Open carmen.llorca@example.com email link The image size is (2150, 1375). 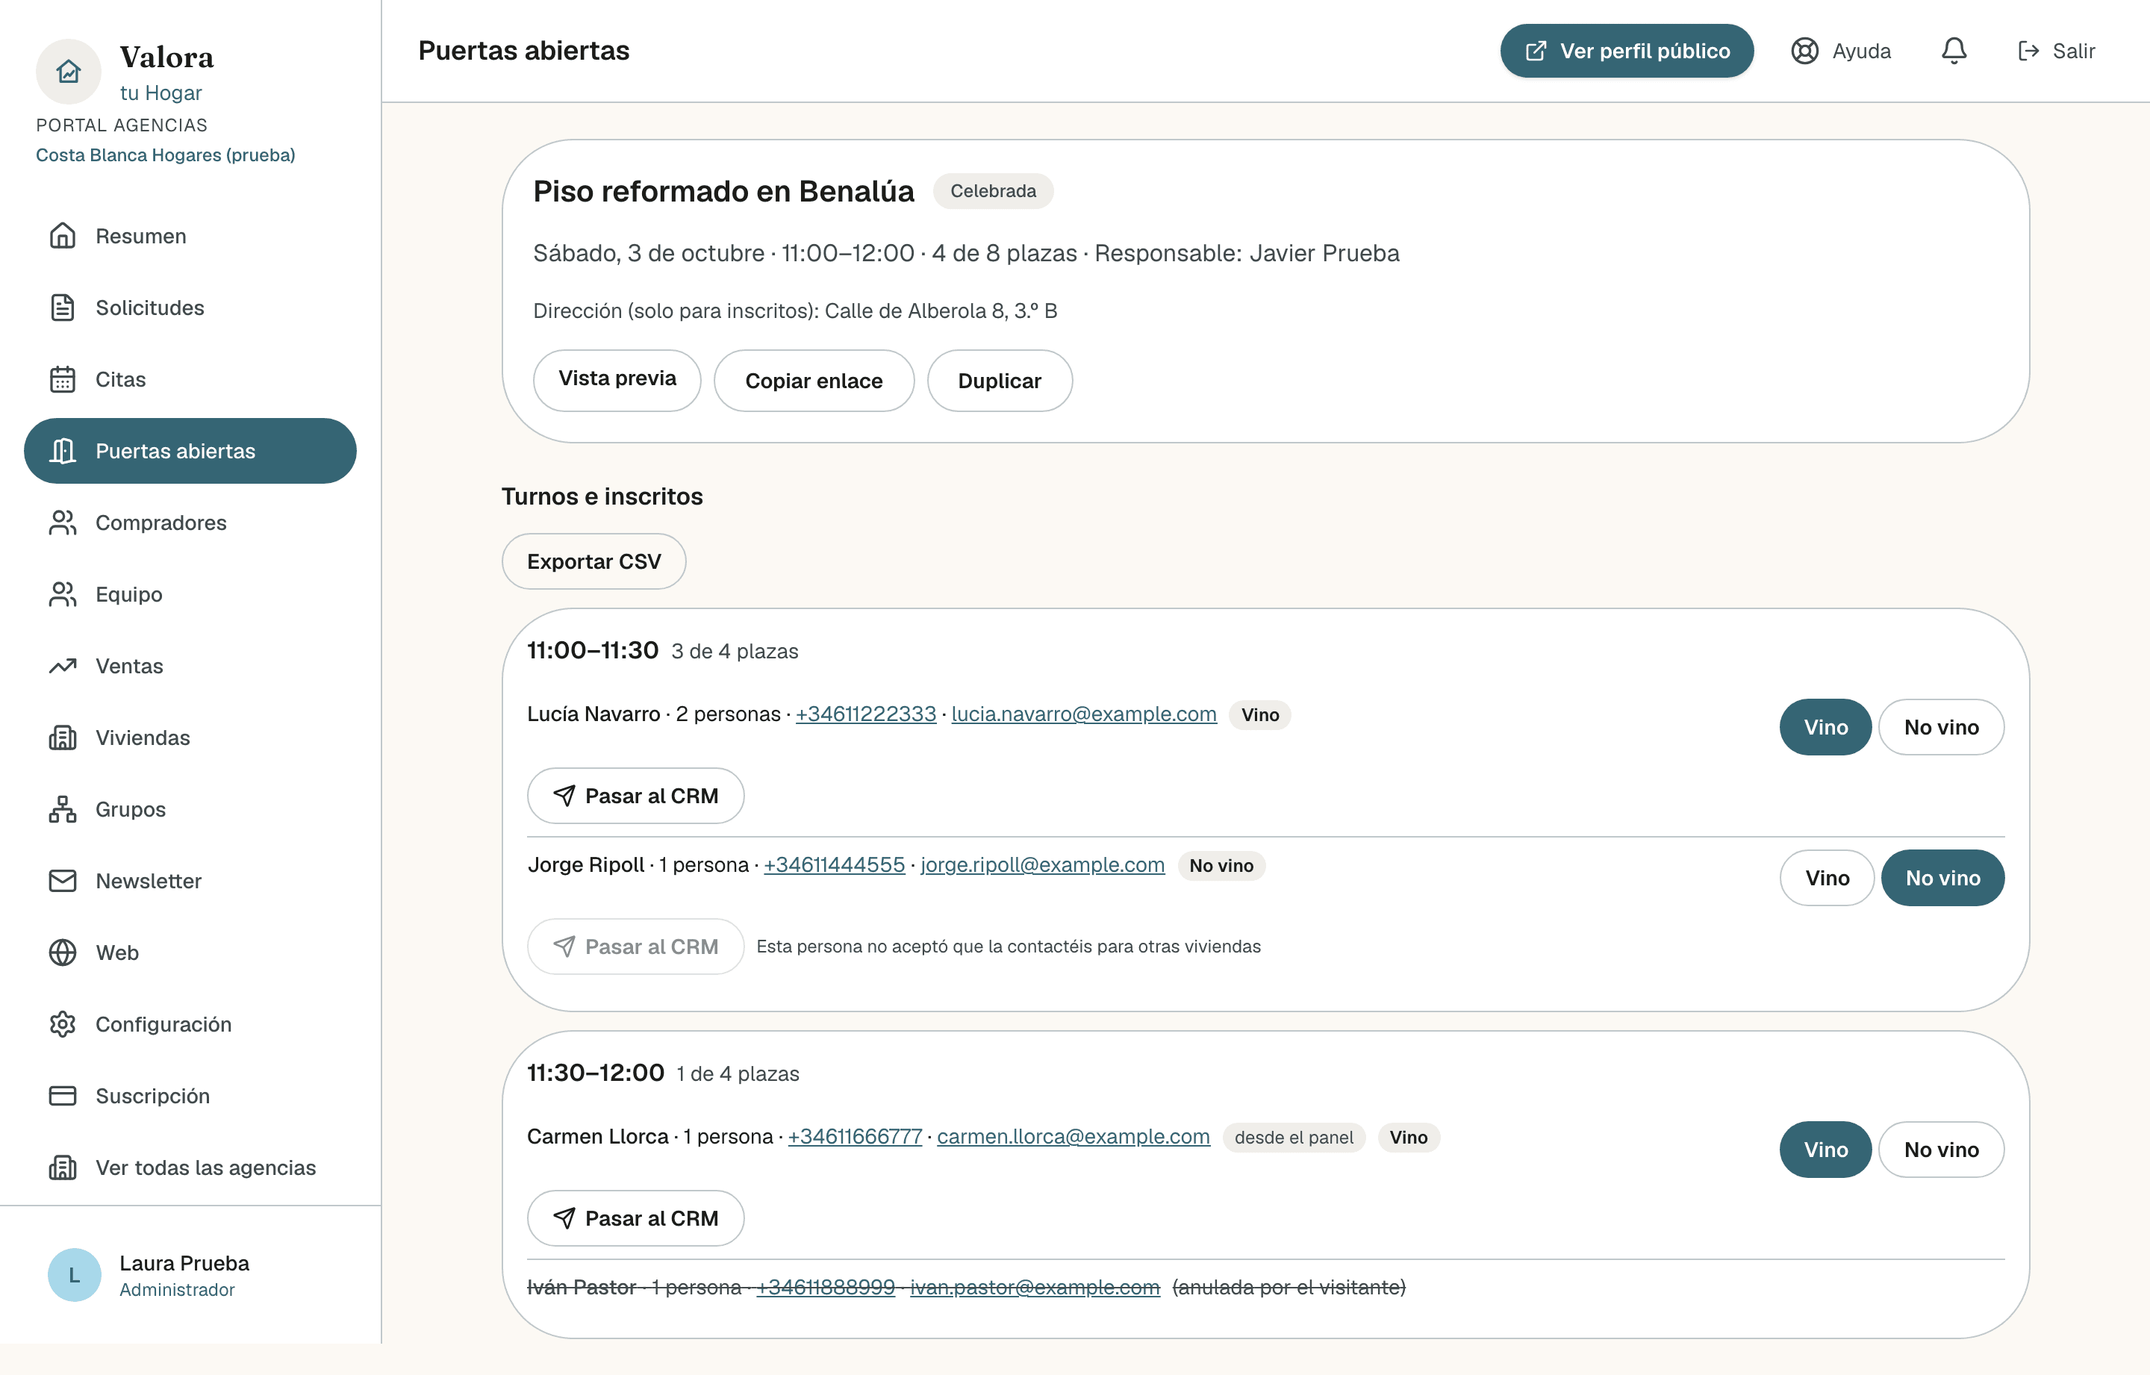tap(1074, 1137)
